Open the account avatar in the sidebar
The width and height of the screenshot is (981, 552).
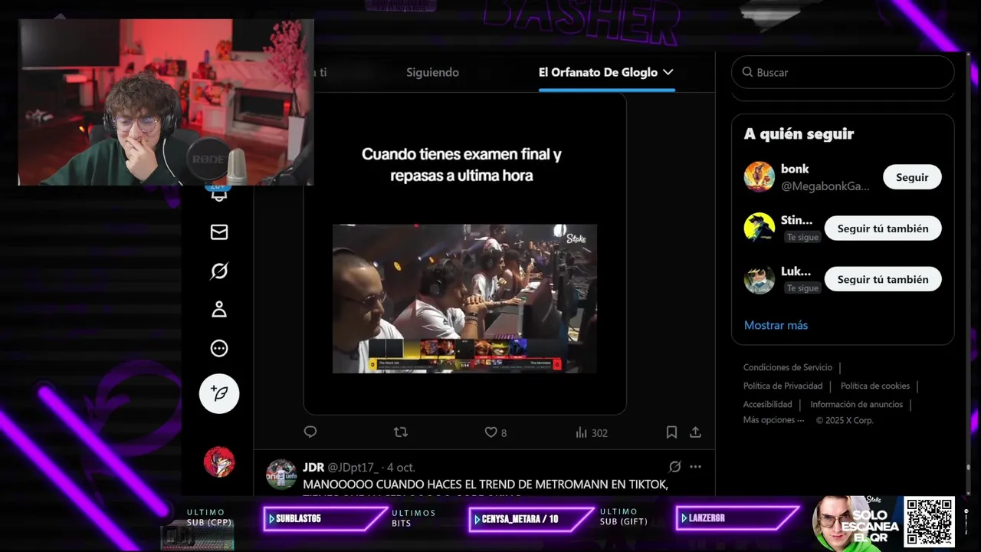pyautogui.click(x=219, y=462)
